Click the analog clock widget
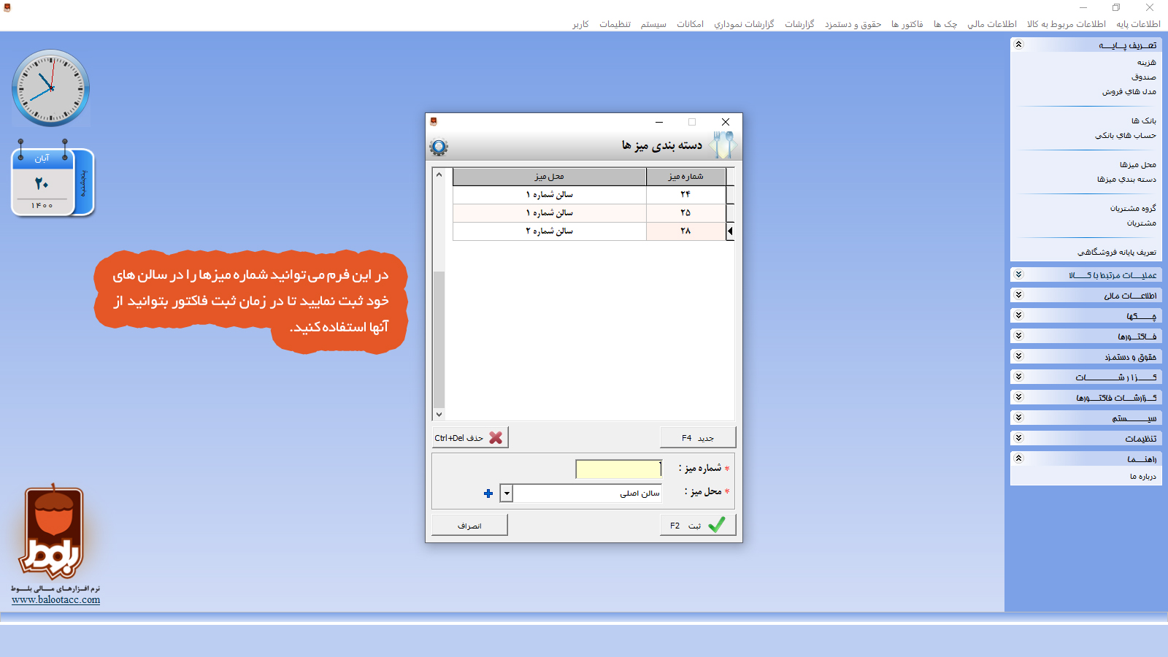The image size is (1168, 657). [51, 88]
